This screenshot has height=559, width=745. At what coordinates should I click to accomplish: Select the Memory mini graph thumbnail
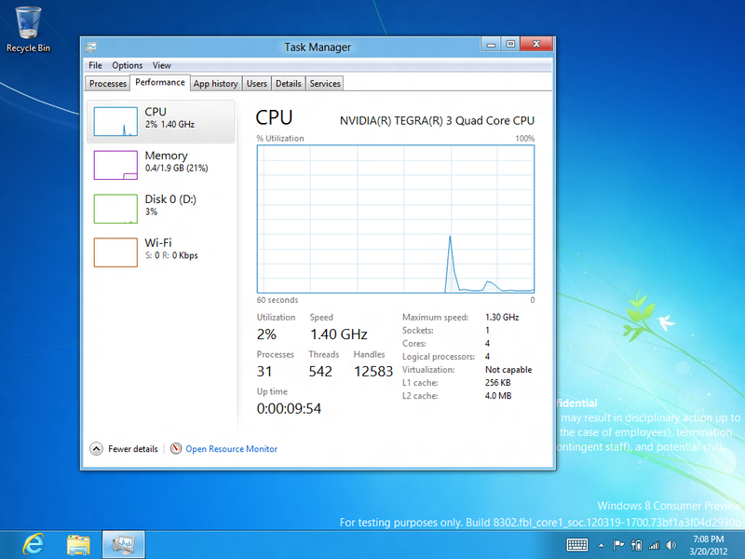tap(115, 165)
